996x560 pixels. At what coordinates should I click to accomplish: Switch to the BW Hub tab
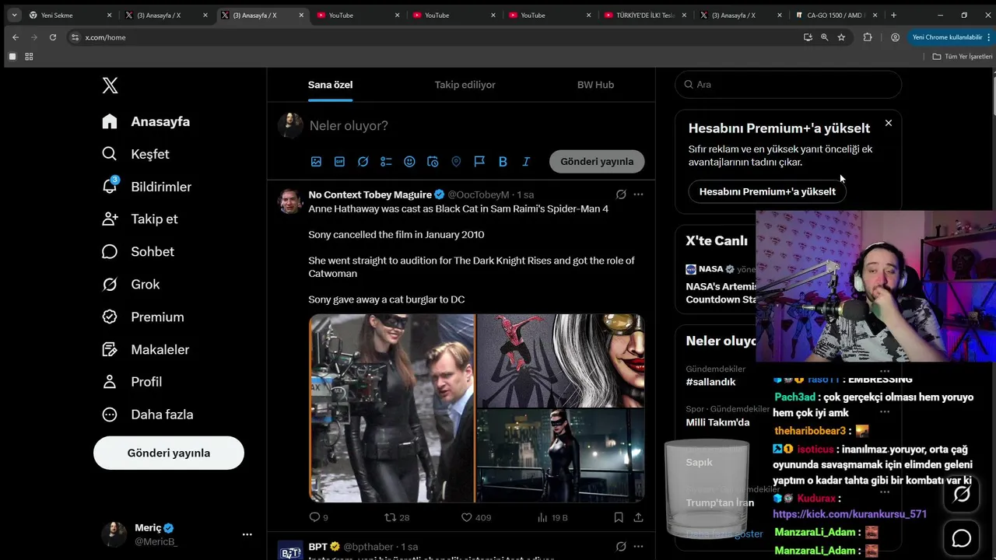pyautogui.click(x=595, y=85)
